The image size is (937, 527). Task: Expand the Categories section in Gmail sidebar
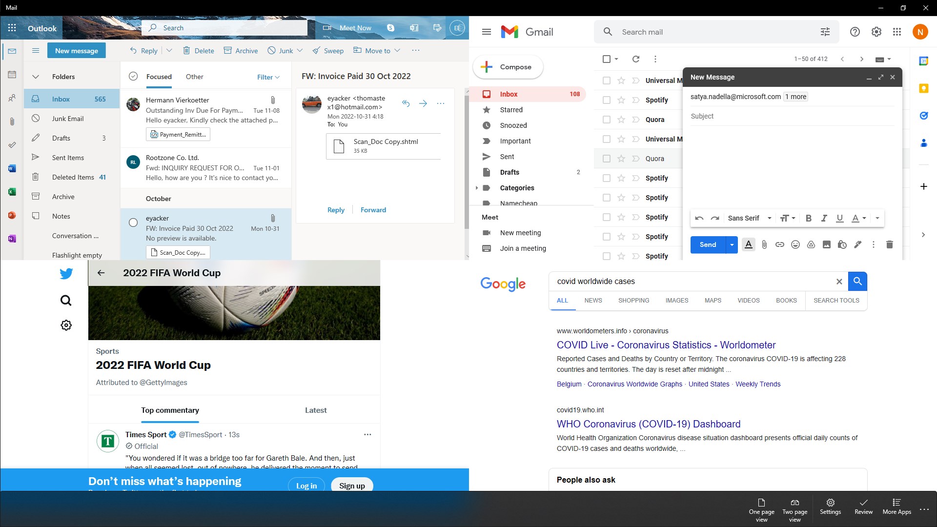(477, 188)
